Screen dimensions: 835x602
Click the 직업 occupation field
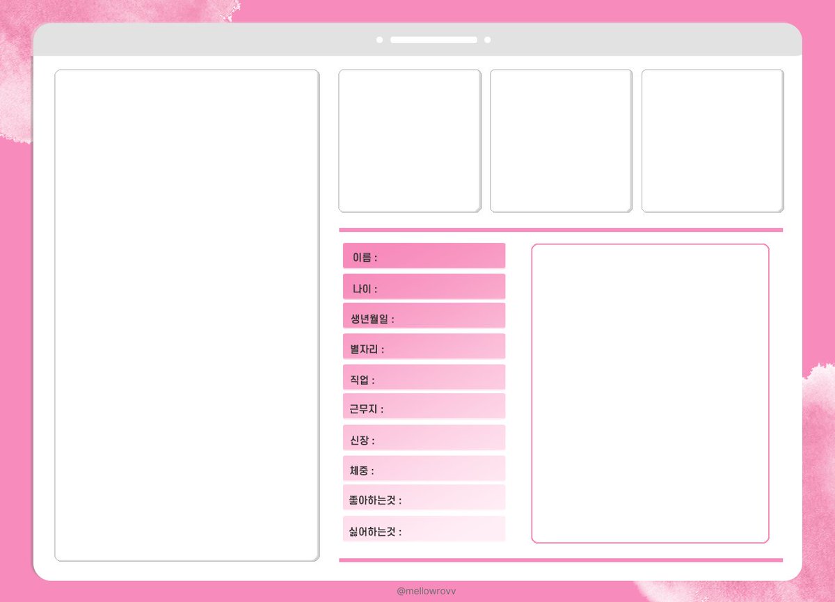click(424, 377)
